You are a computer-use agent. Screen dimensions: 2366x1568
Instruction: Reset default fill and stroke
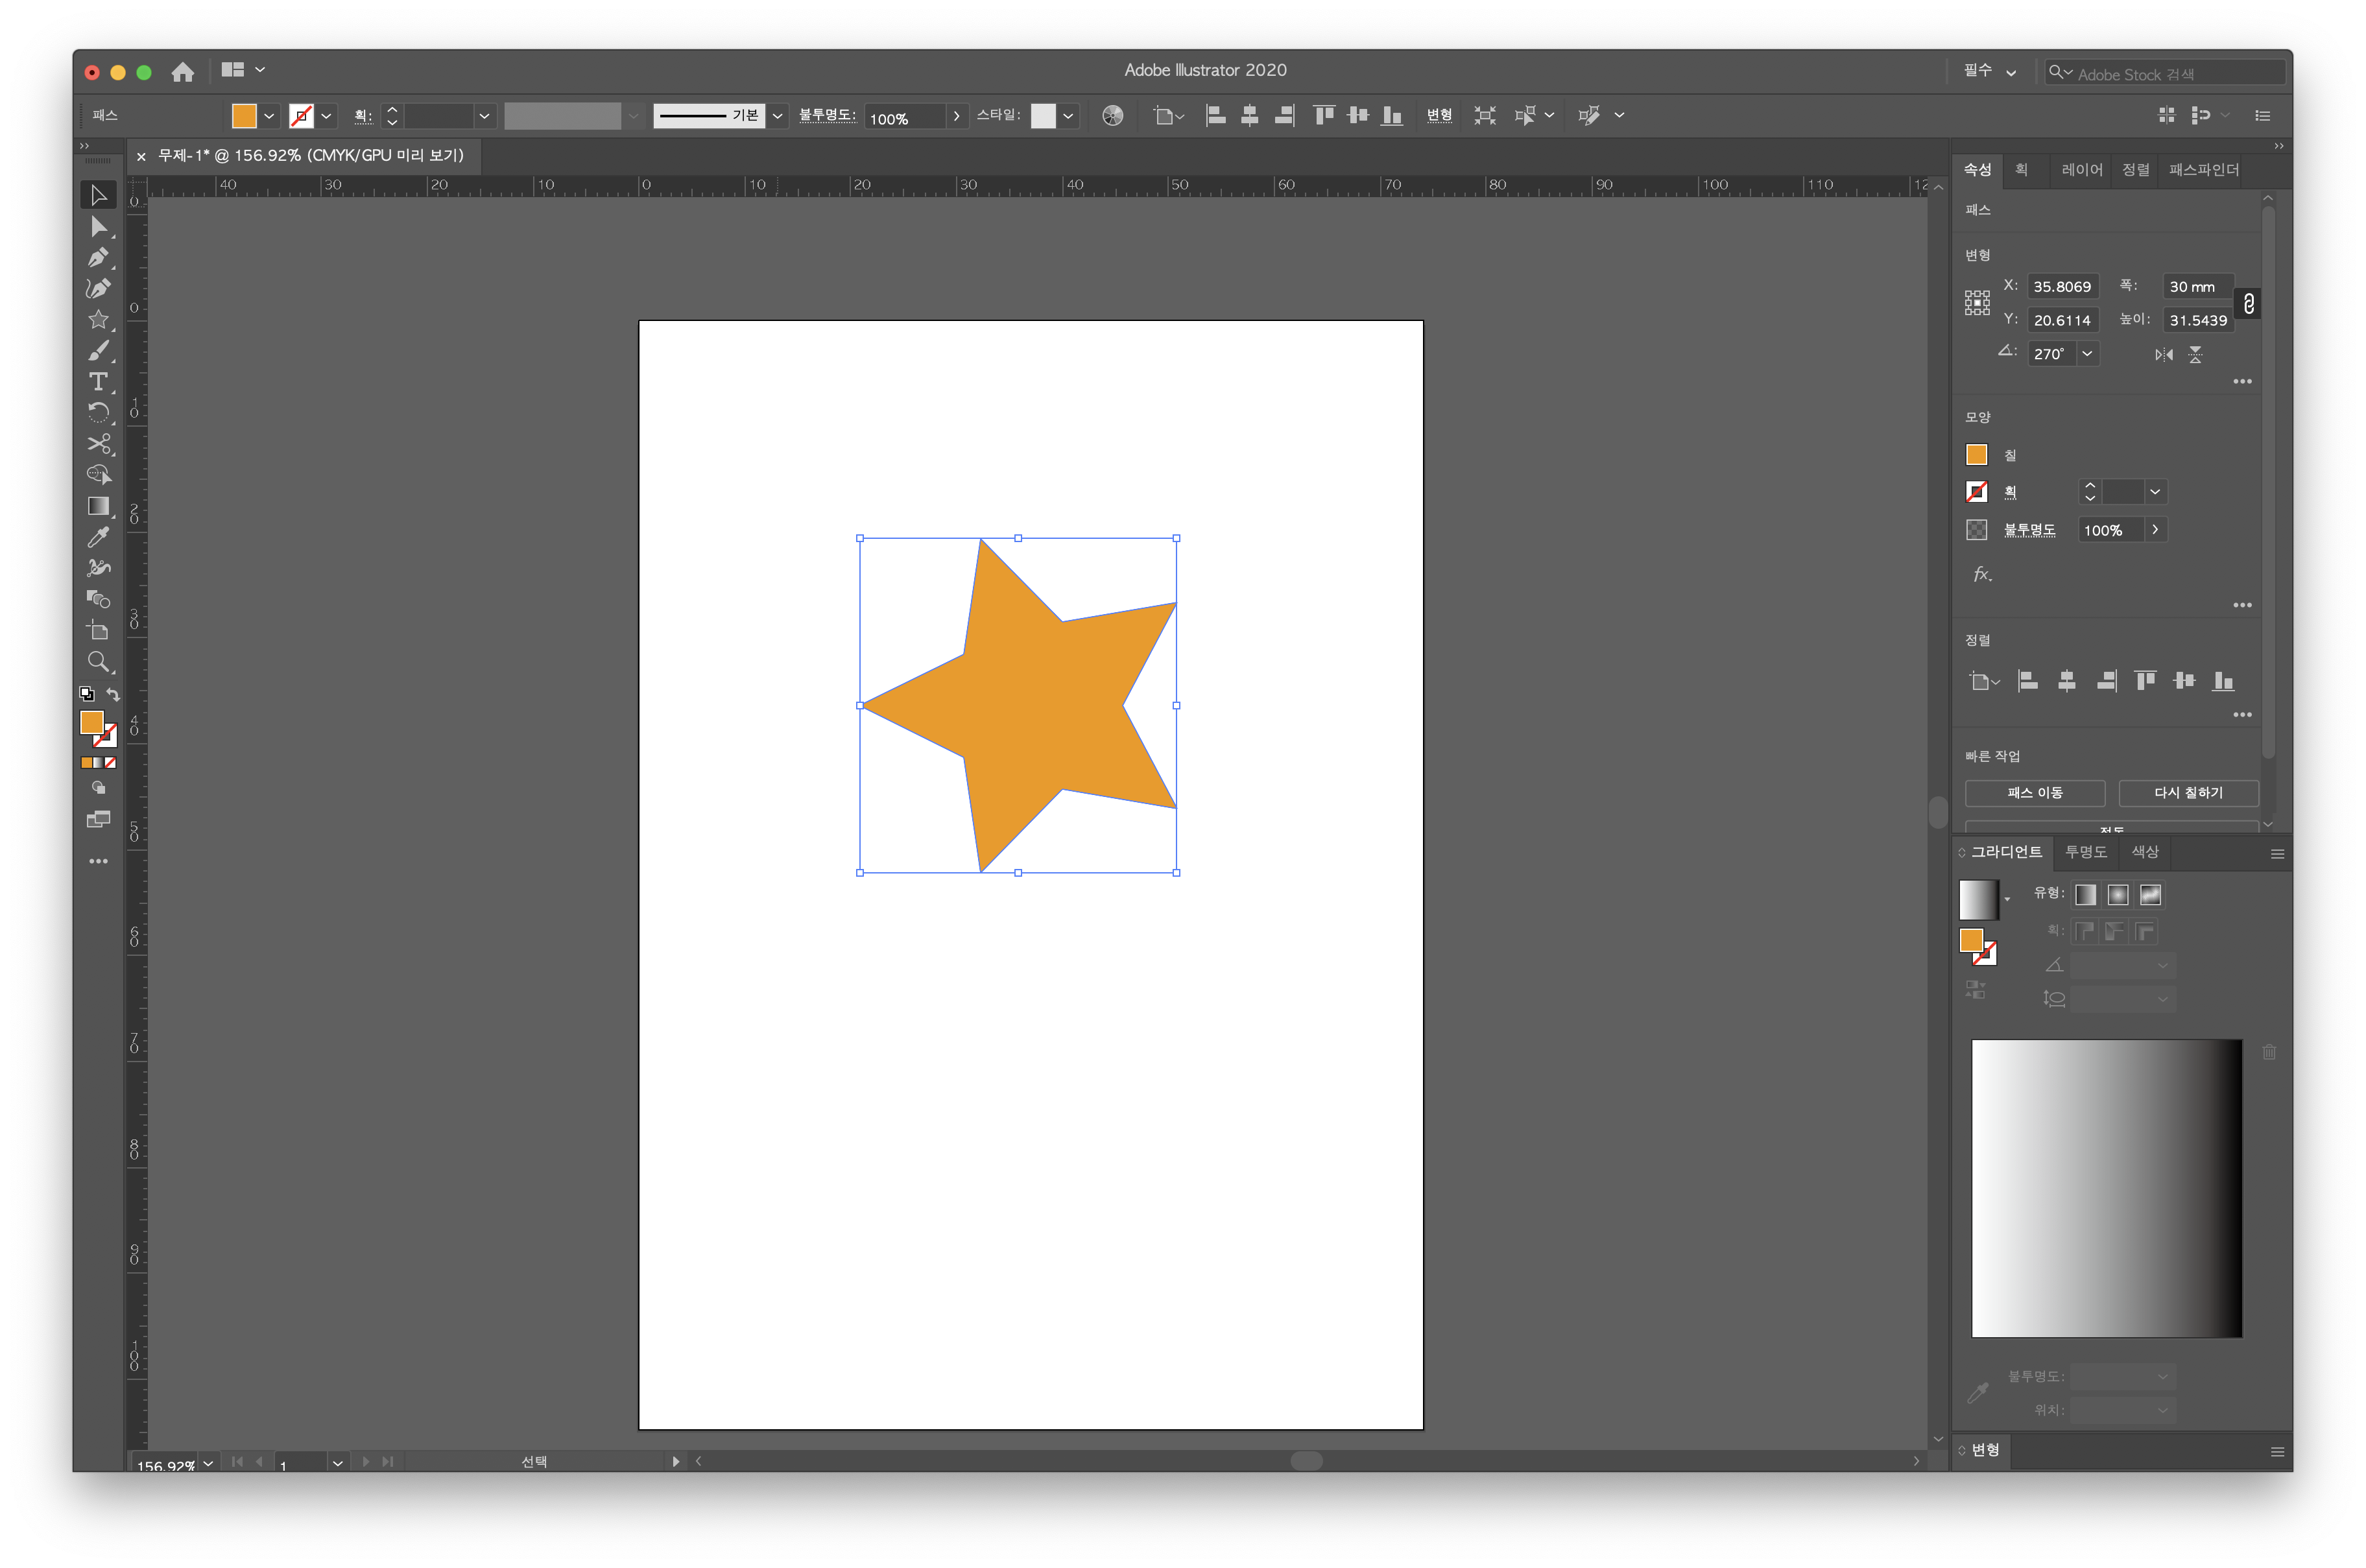click(87, 694)
